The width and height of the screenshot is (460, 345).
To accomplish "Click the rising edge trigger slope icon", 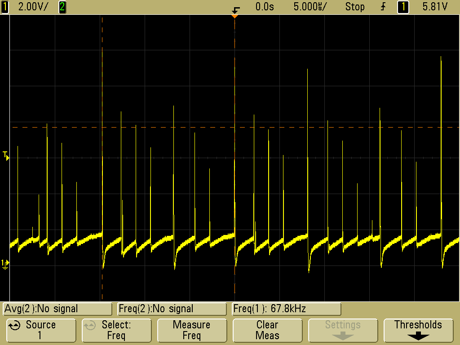I will point(383,7).
